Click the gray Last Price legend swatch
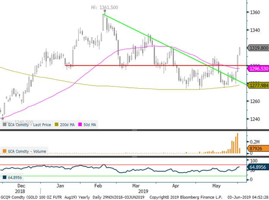The width and height of the screenshot is (269, 200). [x=5, y=124]
